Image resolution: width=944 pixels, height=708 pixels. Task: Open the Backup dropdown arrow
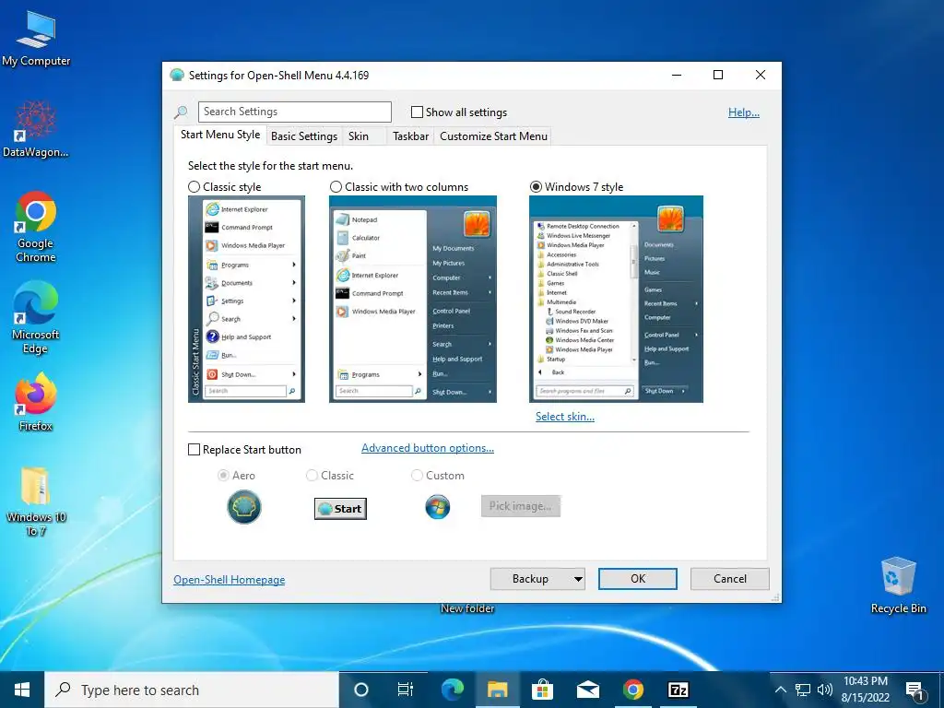point(578,579)
